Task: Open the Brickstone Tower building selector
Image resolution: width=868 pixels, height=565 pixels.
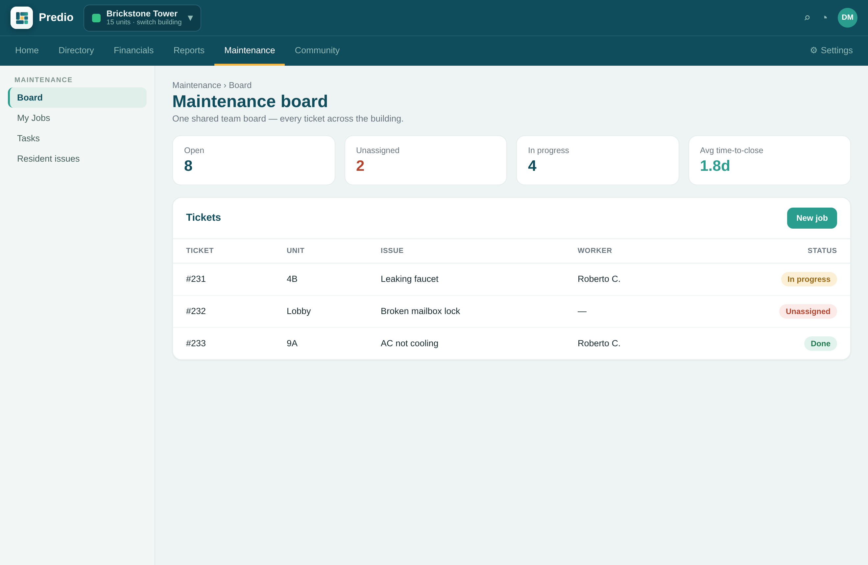Action: pos(142,18)
